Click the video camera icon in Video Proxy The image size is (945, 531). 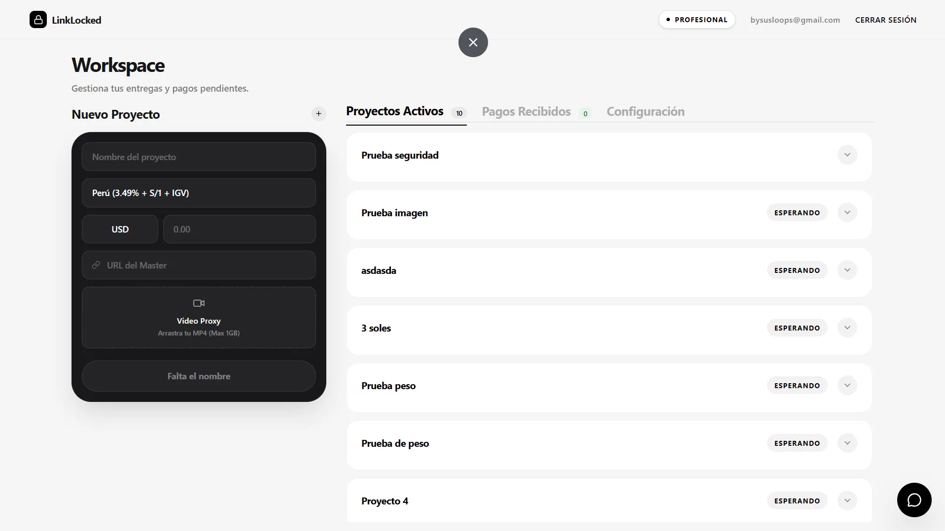click(199, 303)
